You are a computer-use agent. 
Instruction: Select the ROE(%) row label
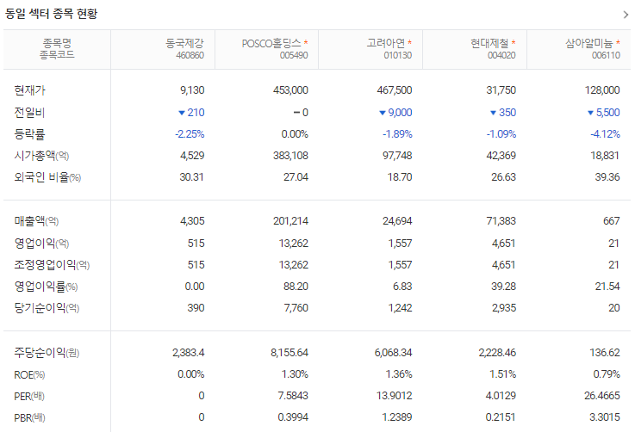click(x=29, y=375)
